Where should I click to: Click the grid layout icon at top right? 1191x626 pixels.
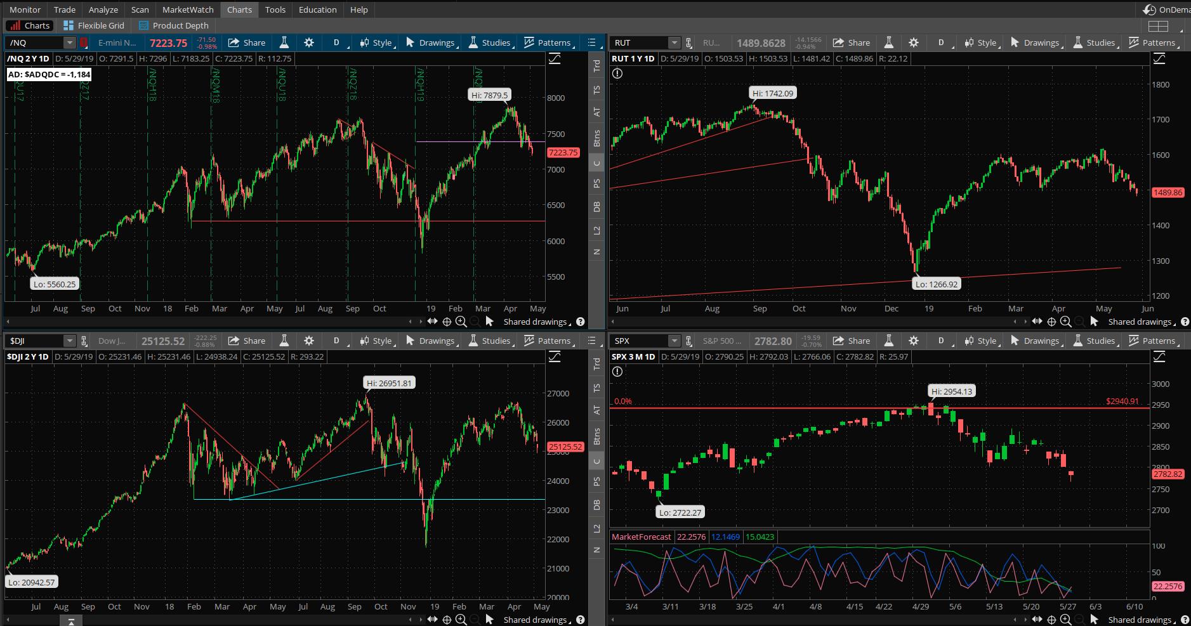click(x=1158, y=26)
